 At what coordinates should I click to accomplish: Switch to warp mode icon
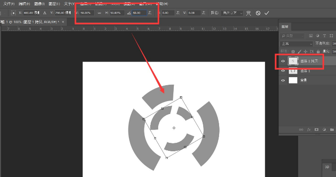point(248,13)
